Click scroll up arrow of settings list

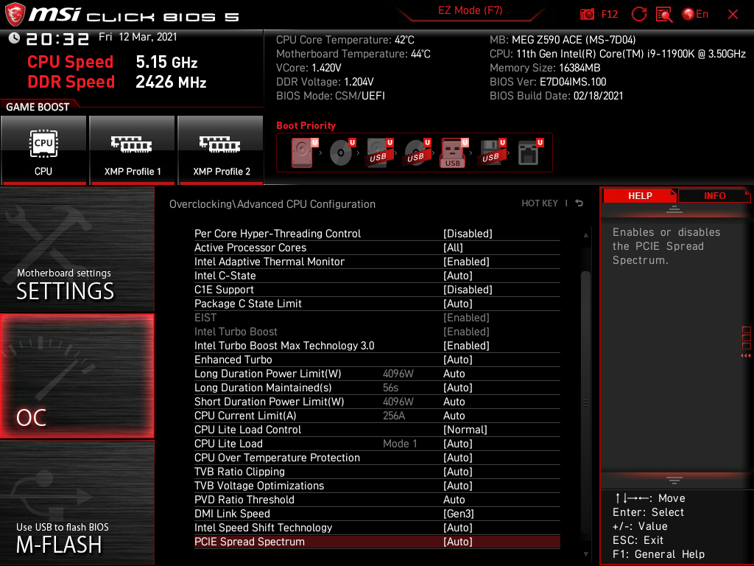(x=585, y=235)
